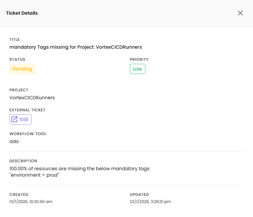Click the WORKFLOW TOOL field label

point(28,134)
